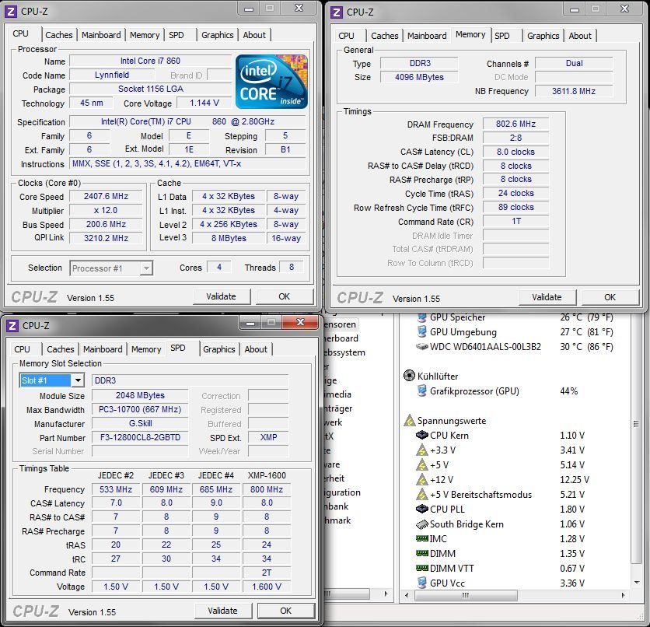Open Graphics tab in Memory window
The image size is (650, 627).
click(x=543, y=36)
